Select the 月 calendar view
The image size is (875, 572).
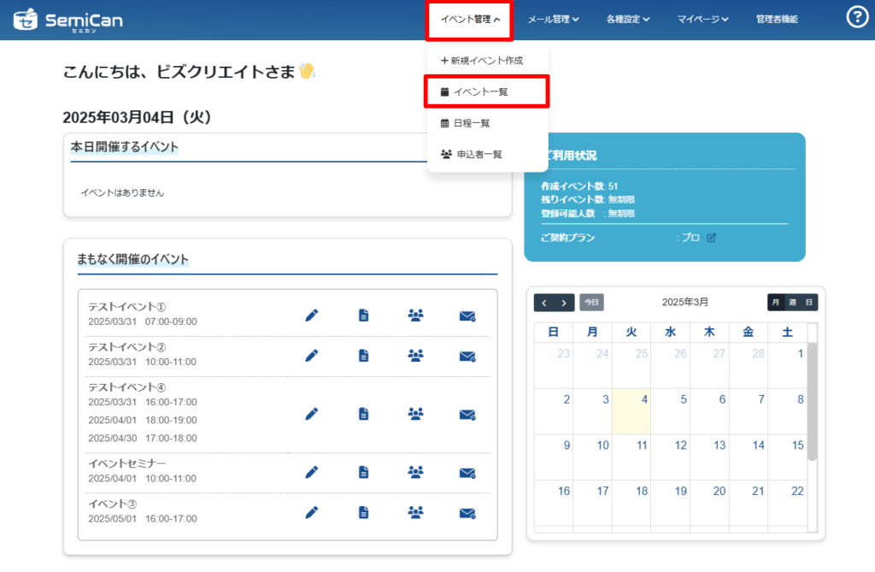[776, 302]
